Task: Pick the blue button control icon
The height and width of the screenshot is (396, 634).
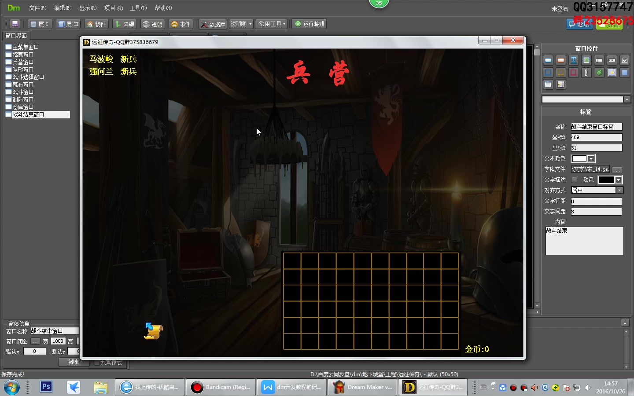Action: 548,60
